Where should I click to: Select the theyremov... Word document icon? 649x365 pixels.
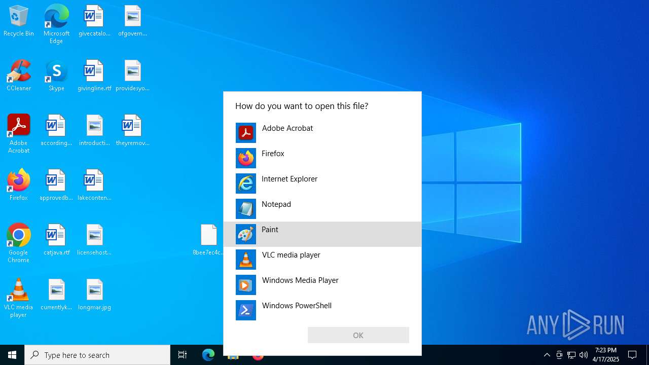coord(132,131)
